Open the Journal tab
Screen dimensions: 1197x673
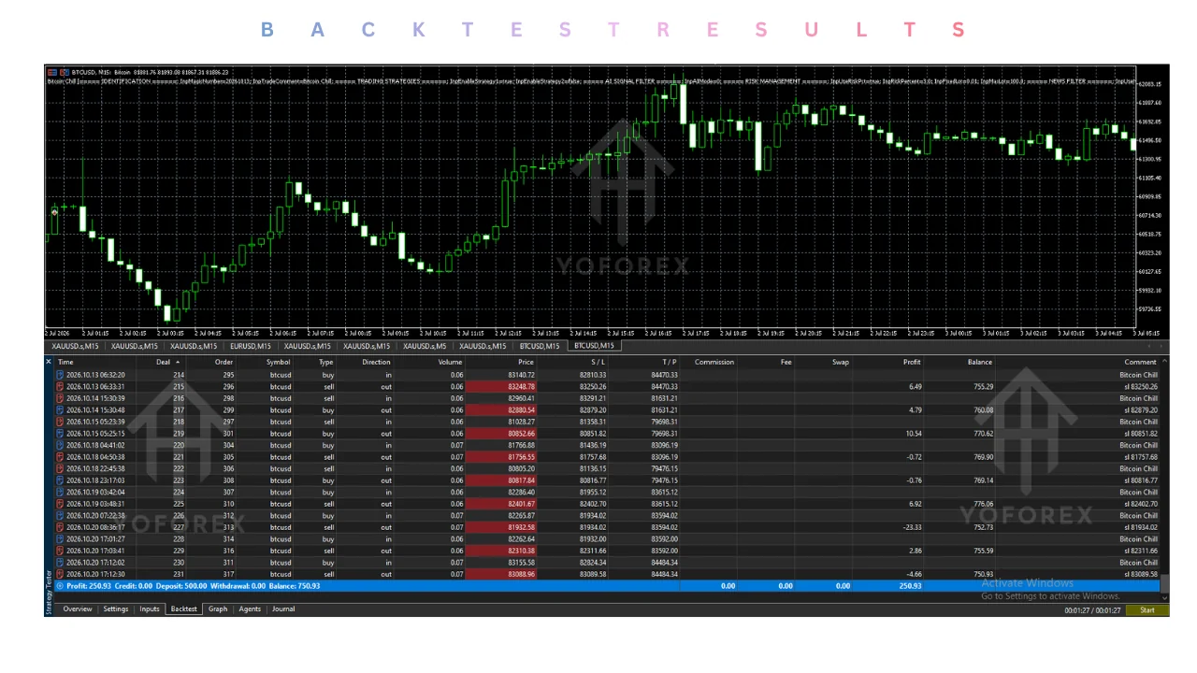tap(283, 609)
